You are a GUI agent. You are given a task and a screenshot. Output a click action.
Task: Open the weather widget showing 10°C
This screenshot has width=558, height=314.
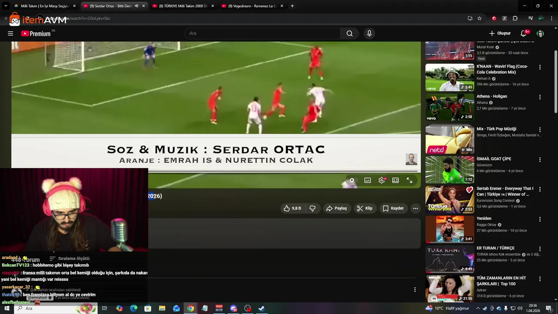pyautogui.click(x=448, y=308)
